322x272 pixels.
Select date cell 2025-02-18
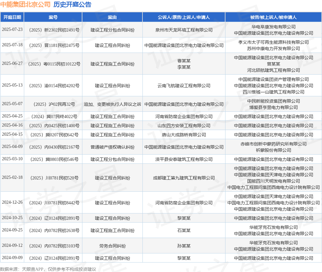coord(12,177)
